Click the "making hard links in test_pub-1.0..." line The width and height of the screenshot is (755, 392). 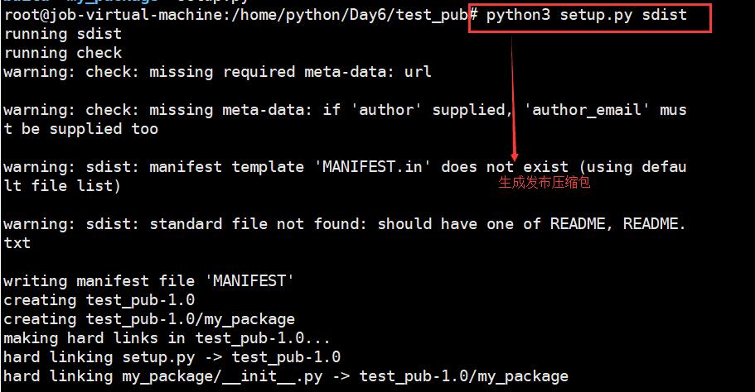[x=167, y=338]
